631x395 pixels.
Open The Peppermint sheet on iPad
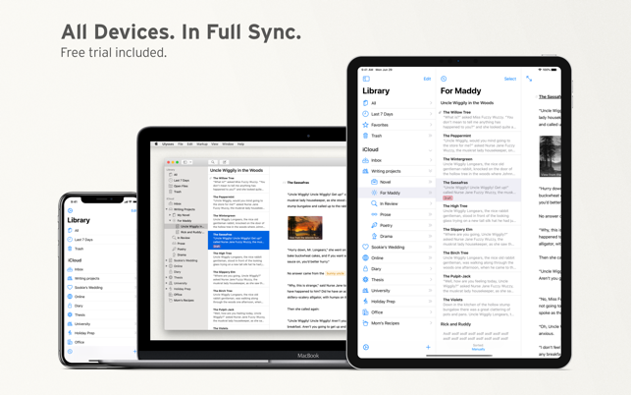pos(478,143)
